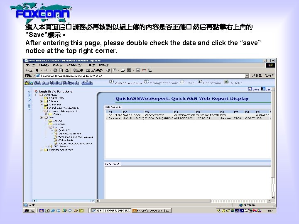The height and width of the screenshot is (224, 299).
Task: Select the ASN Report tree item
Action: pyautogui.click(x=61, y=146)
